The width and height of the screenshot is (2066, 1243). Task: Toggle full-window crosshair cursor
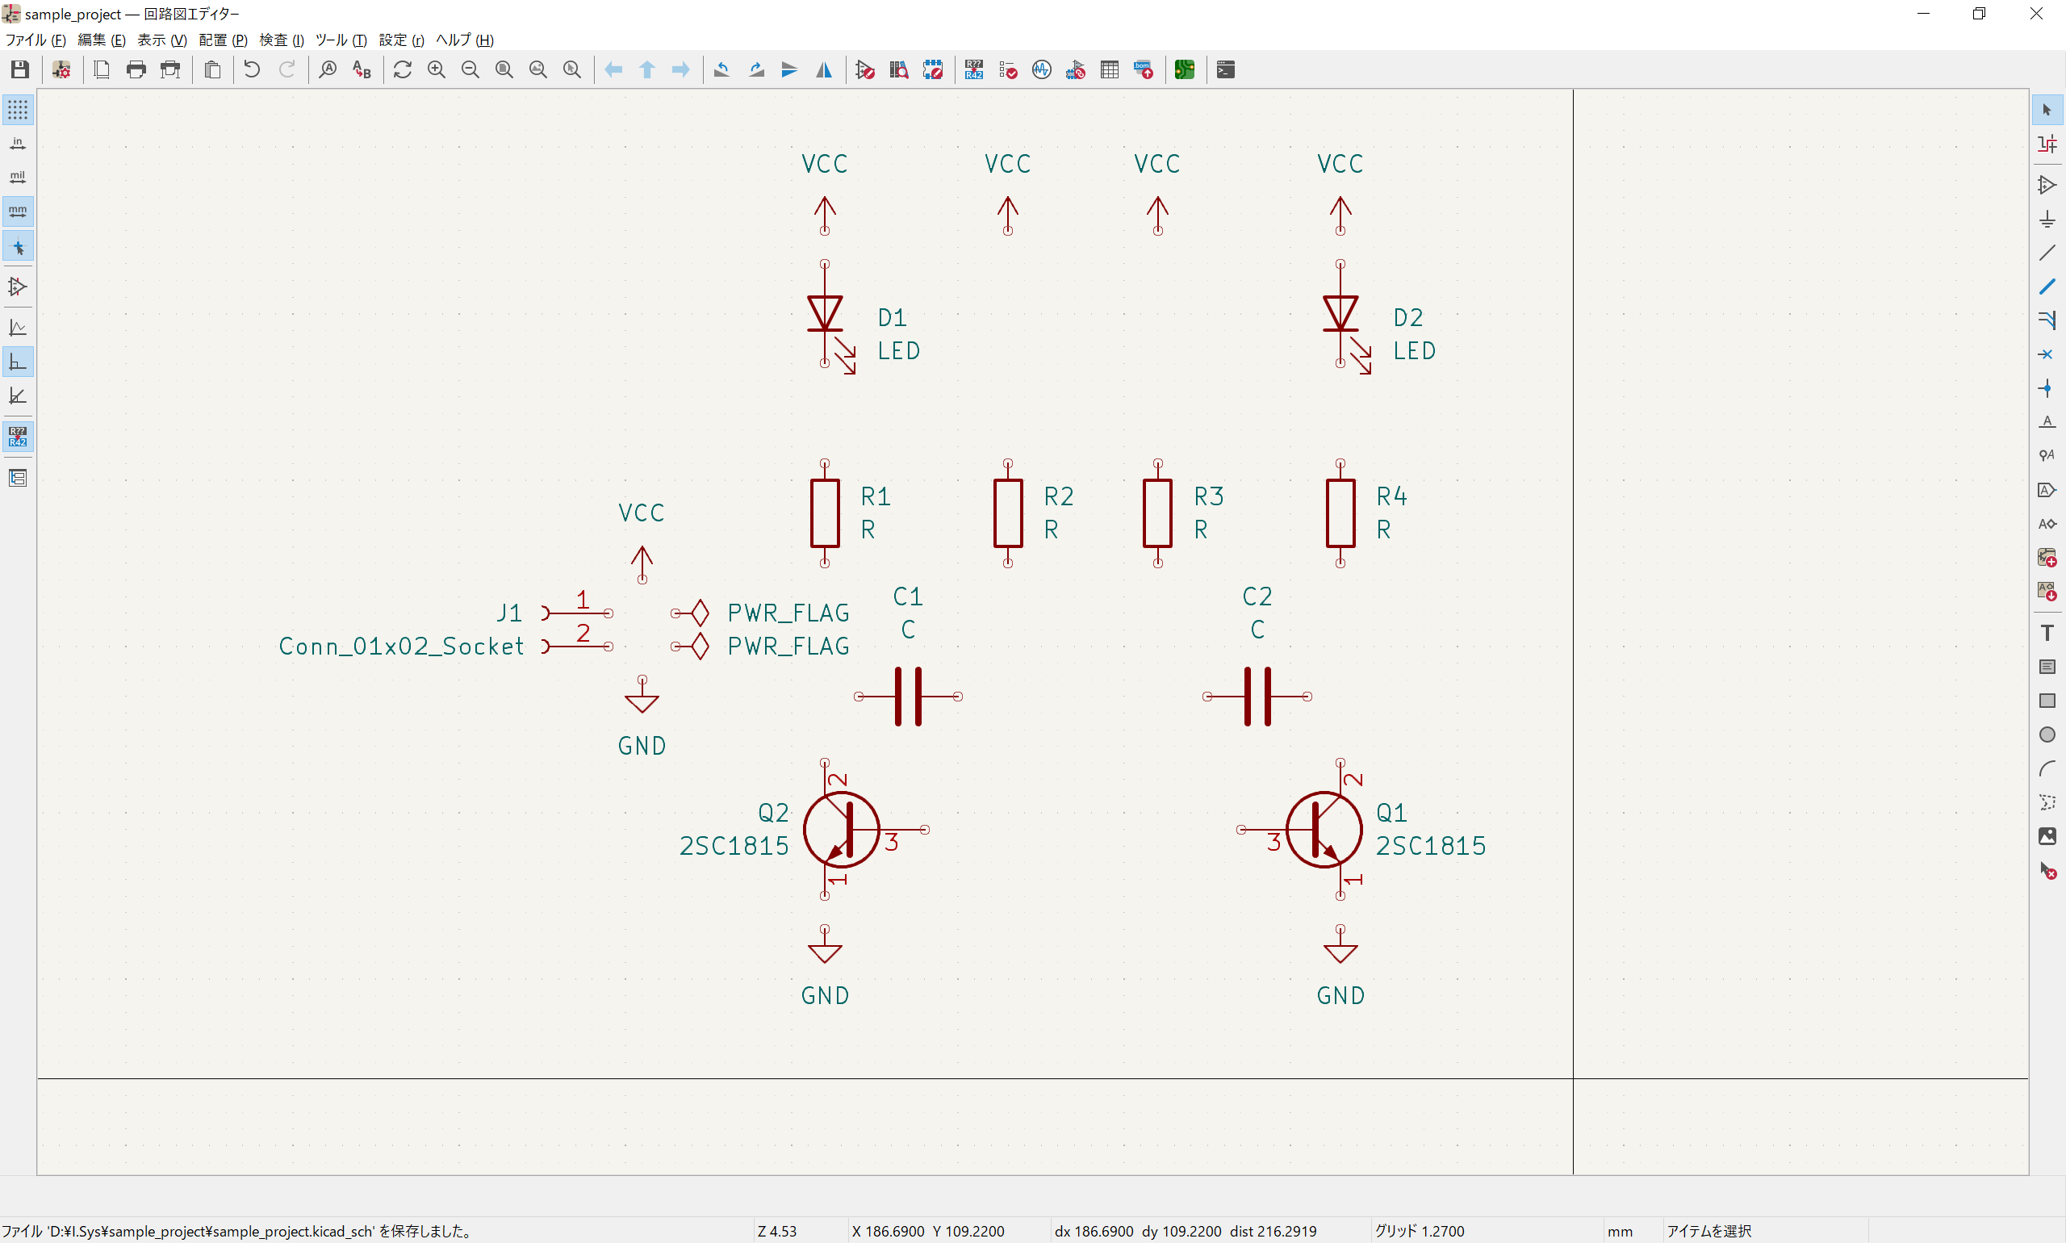pos(18,247)
